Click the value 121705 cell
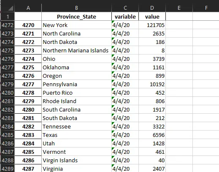The height and width of the screenshot is (172, 219). [152, 25]
